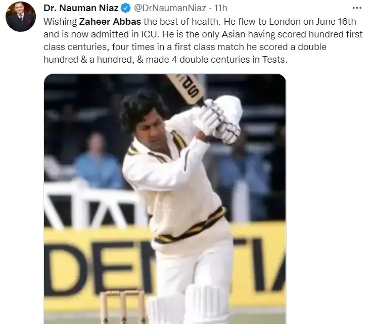Image resolution: width=372 pixels, height=324 pixels.
Task: Click the SDS cricket bat in the photo
Action: click(187, 89)
